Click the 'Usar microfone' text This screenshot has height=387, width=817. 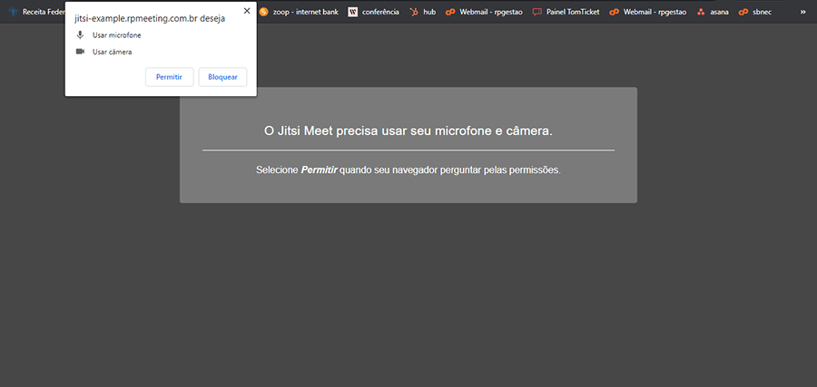pyautogui.click(x=116, y=34)
